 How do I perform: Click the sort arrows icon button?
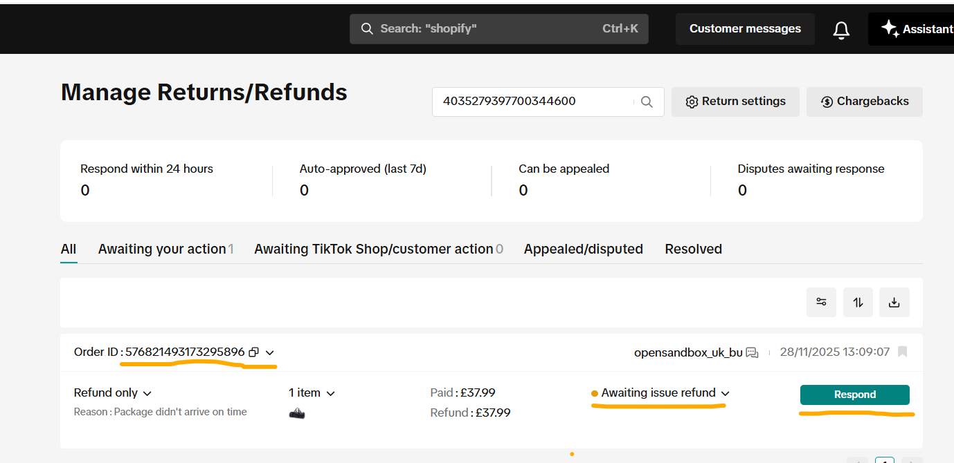[858, 302]
